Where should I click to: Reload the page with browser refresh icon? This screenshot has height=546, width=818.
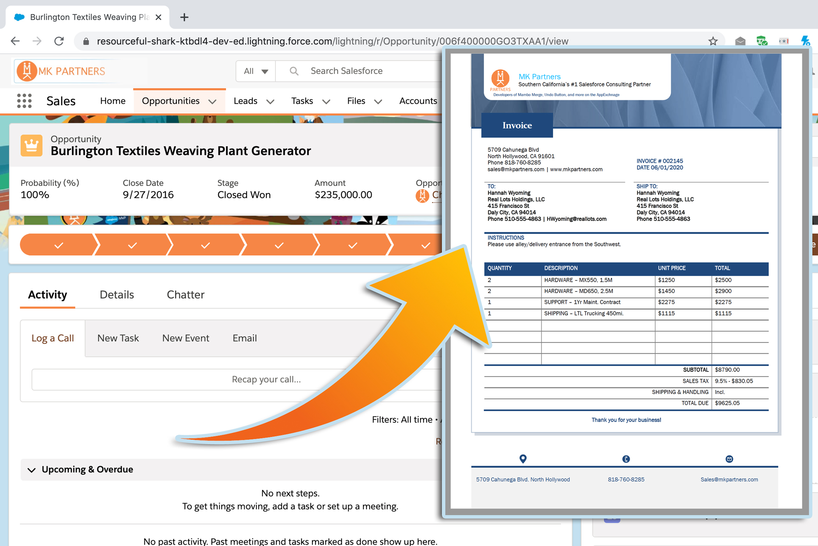tap(59, 41)
